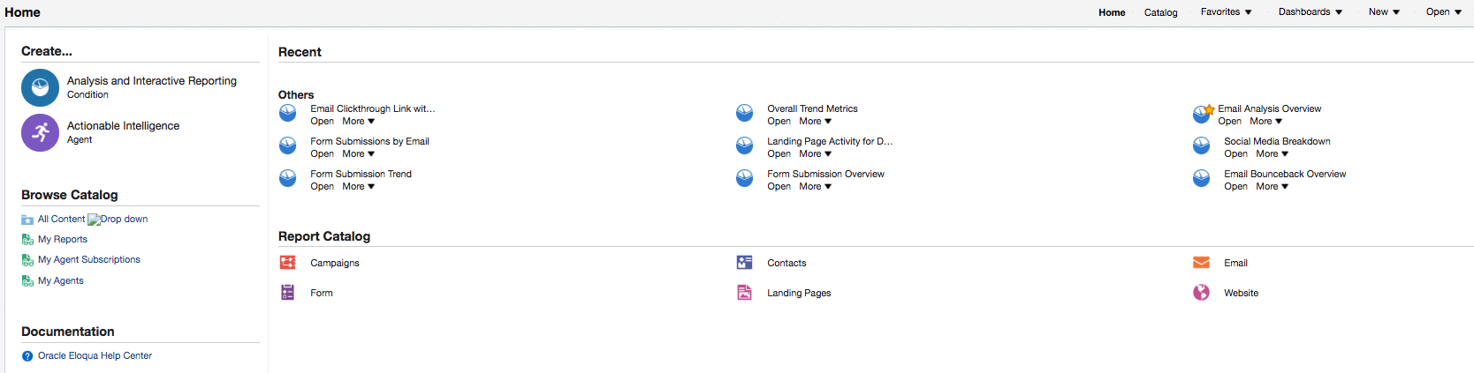Click the My Agent Subscriptions link
The height and width of the screenshot is (373, 1474).
tap(89, 260)
